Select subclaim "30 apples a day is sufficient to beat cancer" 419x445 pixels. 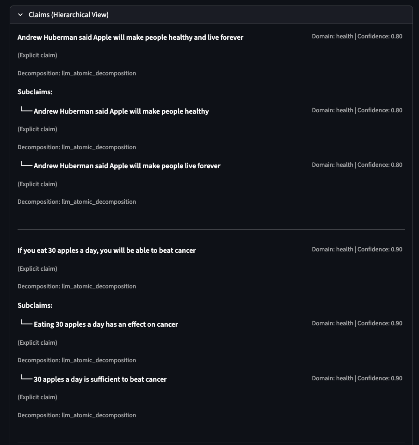100,379
